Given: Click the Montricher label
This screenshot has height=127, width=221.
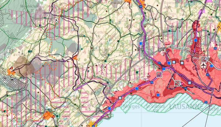Looking at the screenshot, I should tap(29, 6).
